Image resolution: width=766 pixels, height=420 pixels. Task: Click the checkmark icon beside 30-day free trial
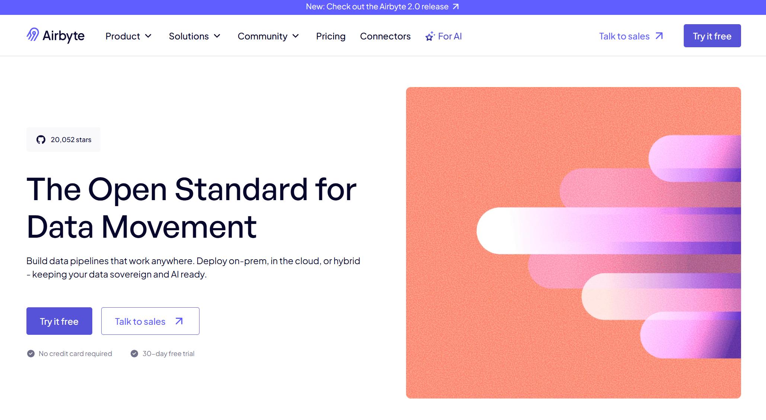point(134,353)
